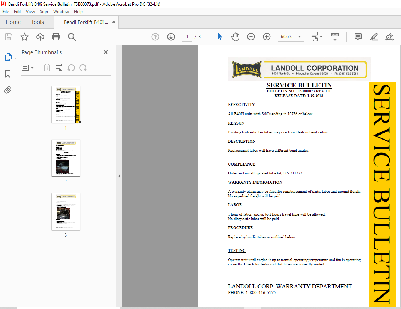Collapse the navigation pane arrow
Screen dimensions: 401x309
coord(119,176)
